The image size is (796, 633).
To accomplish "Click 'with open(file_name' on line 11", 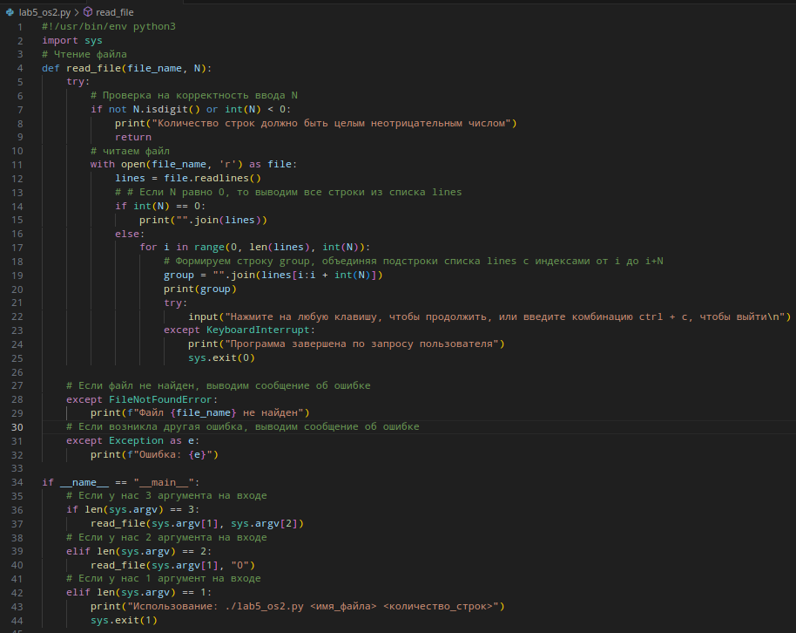I will [148, 164].
